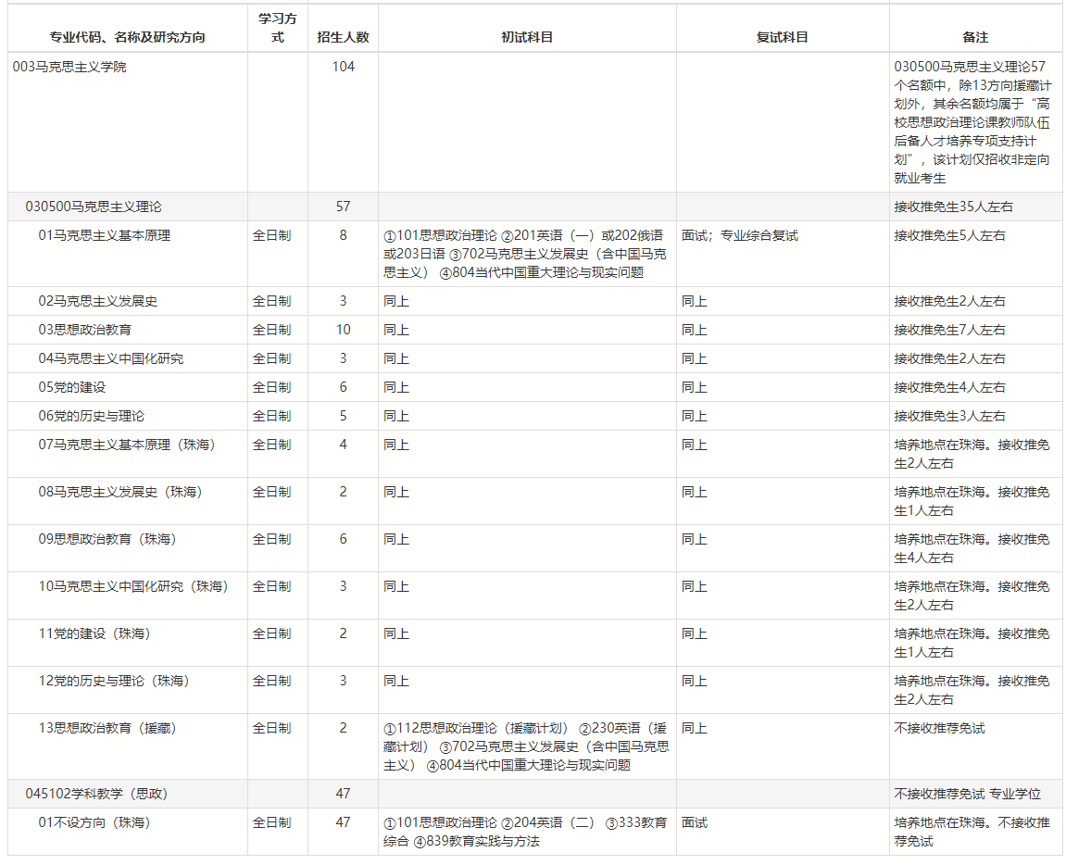Viewport: 1066px width, 865px height.
Task: Click the 招生人数 column header
Action: tap(343, 37)
